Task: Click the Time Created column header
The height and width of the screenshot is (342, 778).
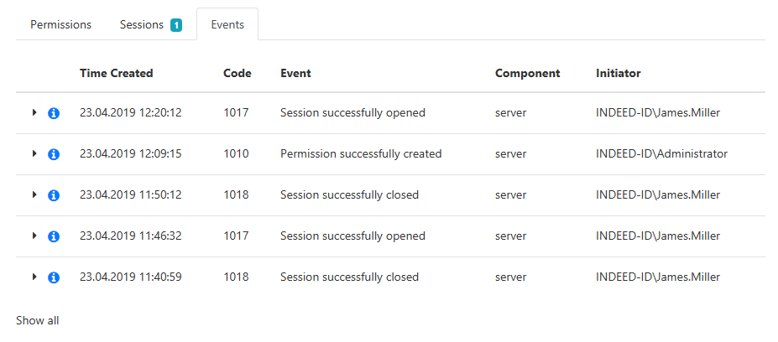Action: (116, 73)
